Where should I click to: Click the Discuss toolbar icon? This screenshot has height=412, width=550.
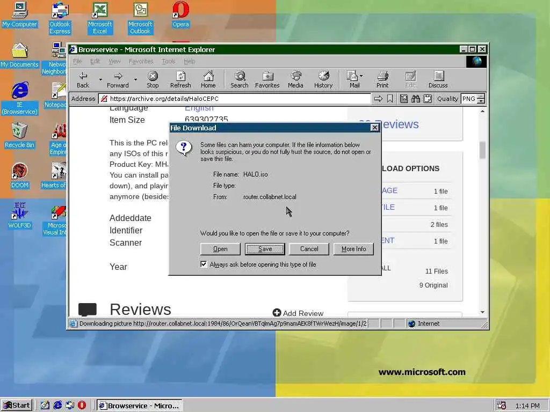pos(438,79)
